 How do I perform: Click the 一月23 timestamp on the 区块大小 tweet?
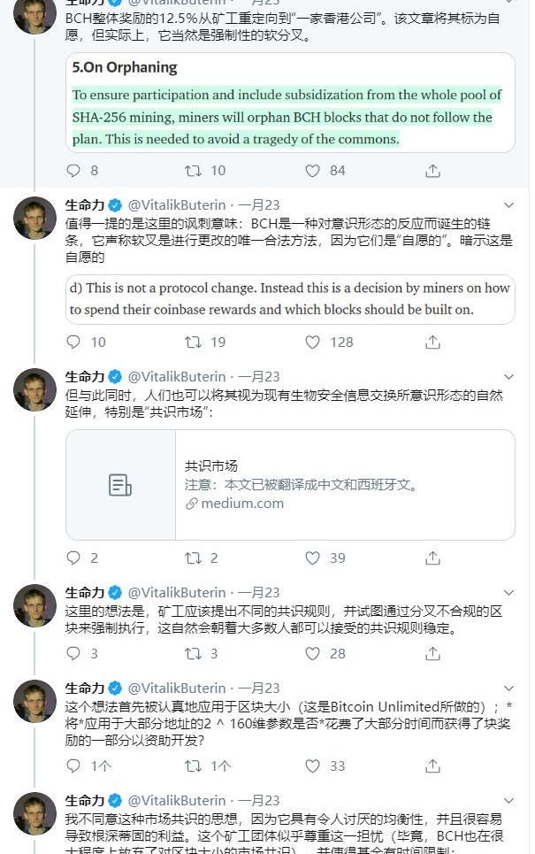[258, 688]
